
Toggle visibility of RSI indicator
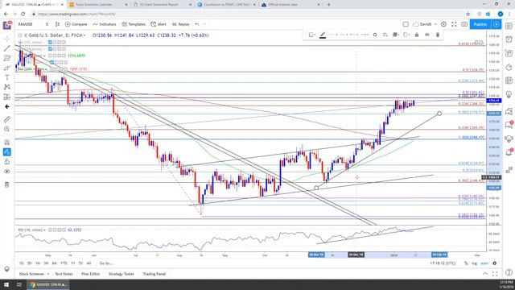(50, 230)
